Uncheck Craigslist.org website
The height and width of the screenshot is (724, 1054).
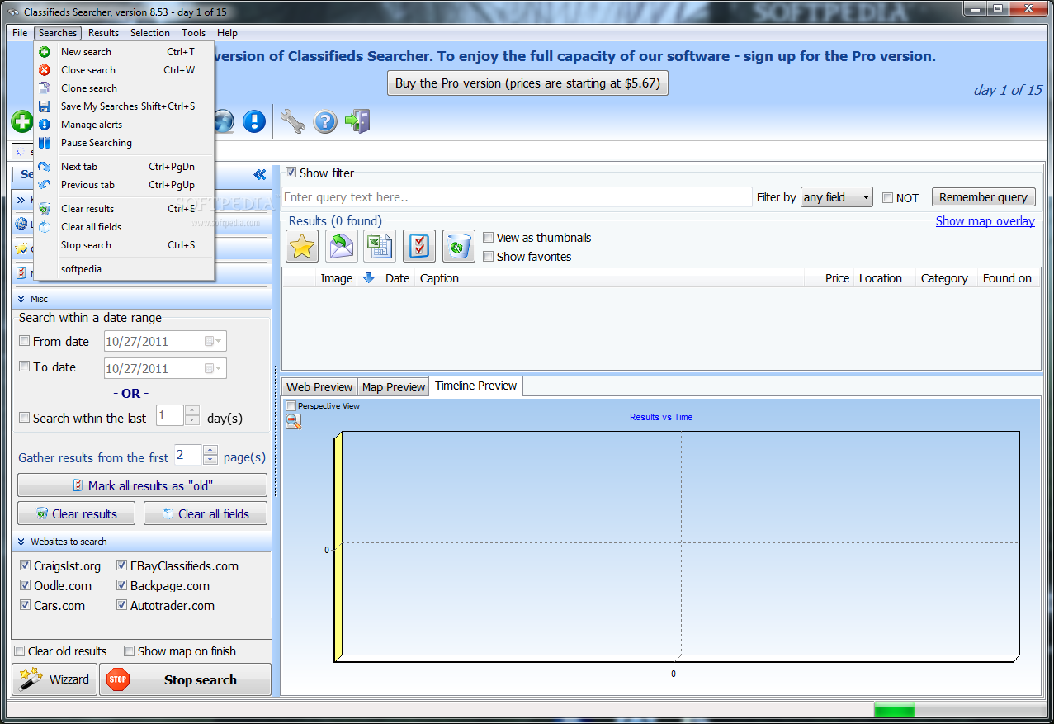26,566
